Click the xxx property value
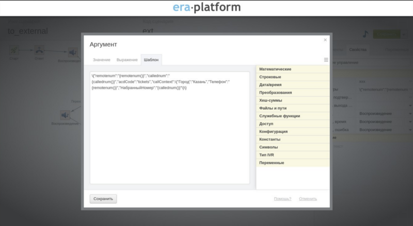Image resolution: width=413 pixels, height=226 pixels. coord(362,81)
